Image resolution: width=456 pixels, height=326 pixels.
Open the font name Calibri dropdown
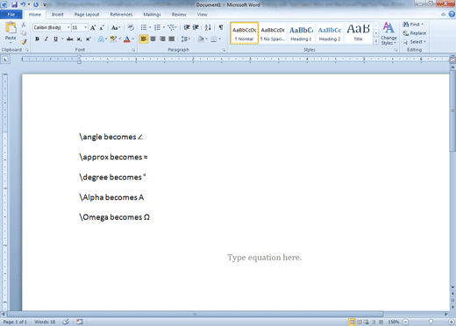(x=68, y=27)
